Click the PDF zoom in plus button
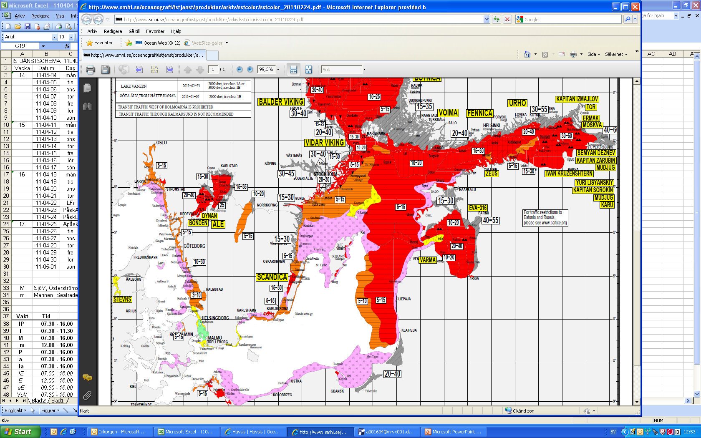This screenshot has width=701, height=438. click(250, 70)
